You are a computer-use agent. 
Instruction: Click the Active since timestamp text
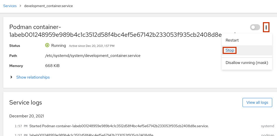coord(92,46)
